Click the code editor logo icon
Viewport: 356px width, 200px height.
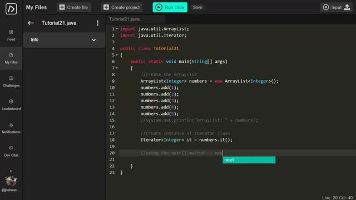point(11,9)
